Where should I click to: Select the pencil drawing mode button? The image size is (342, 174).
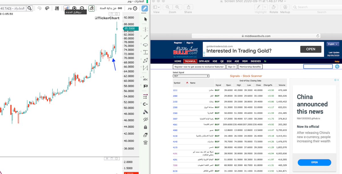(145, 9)
